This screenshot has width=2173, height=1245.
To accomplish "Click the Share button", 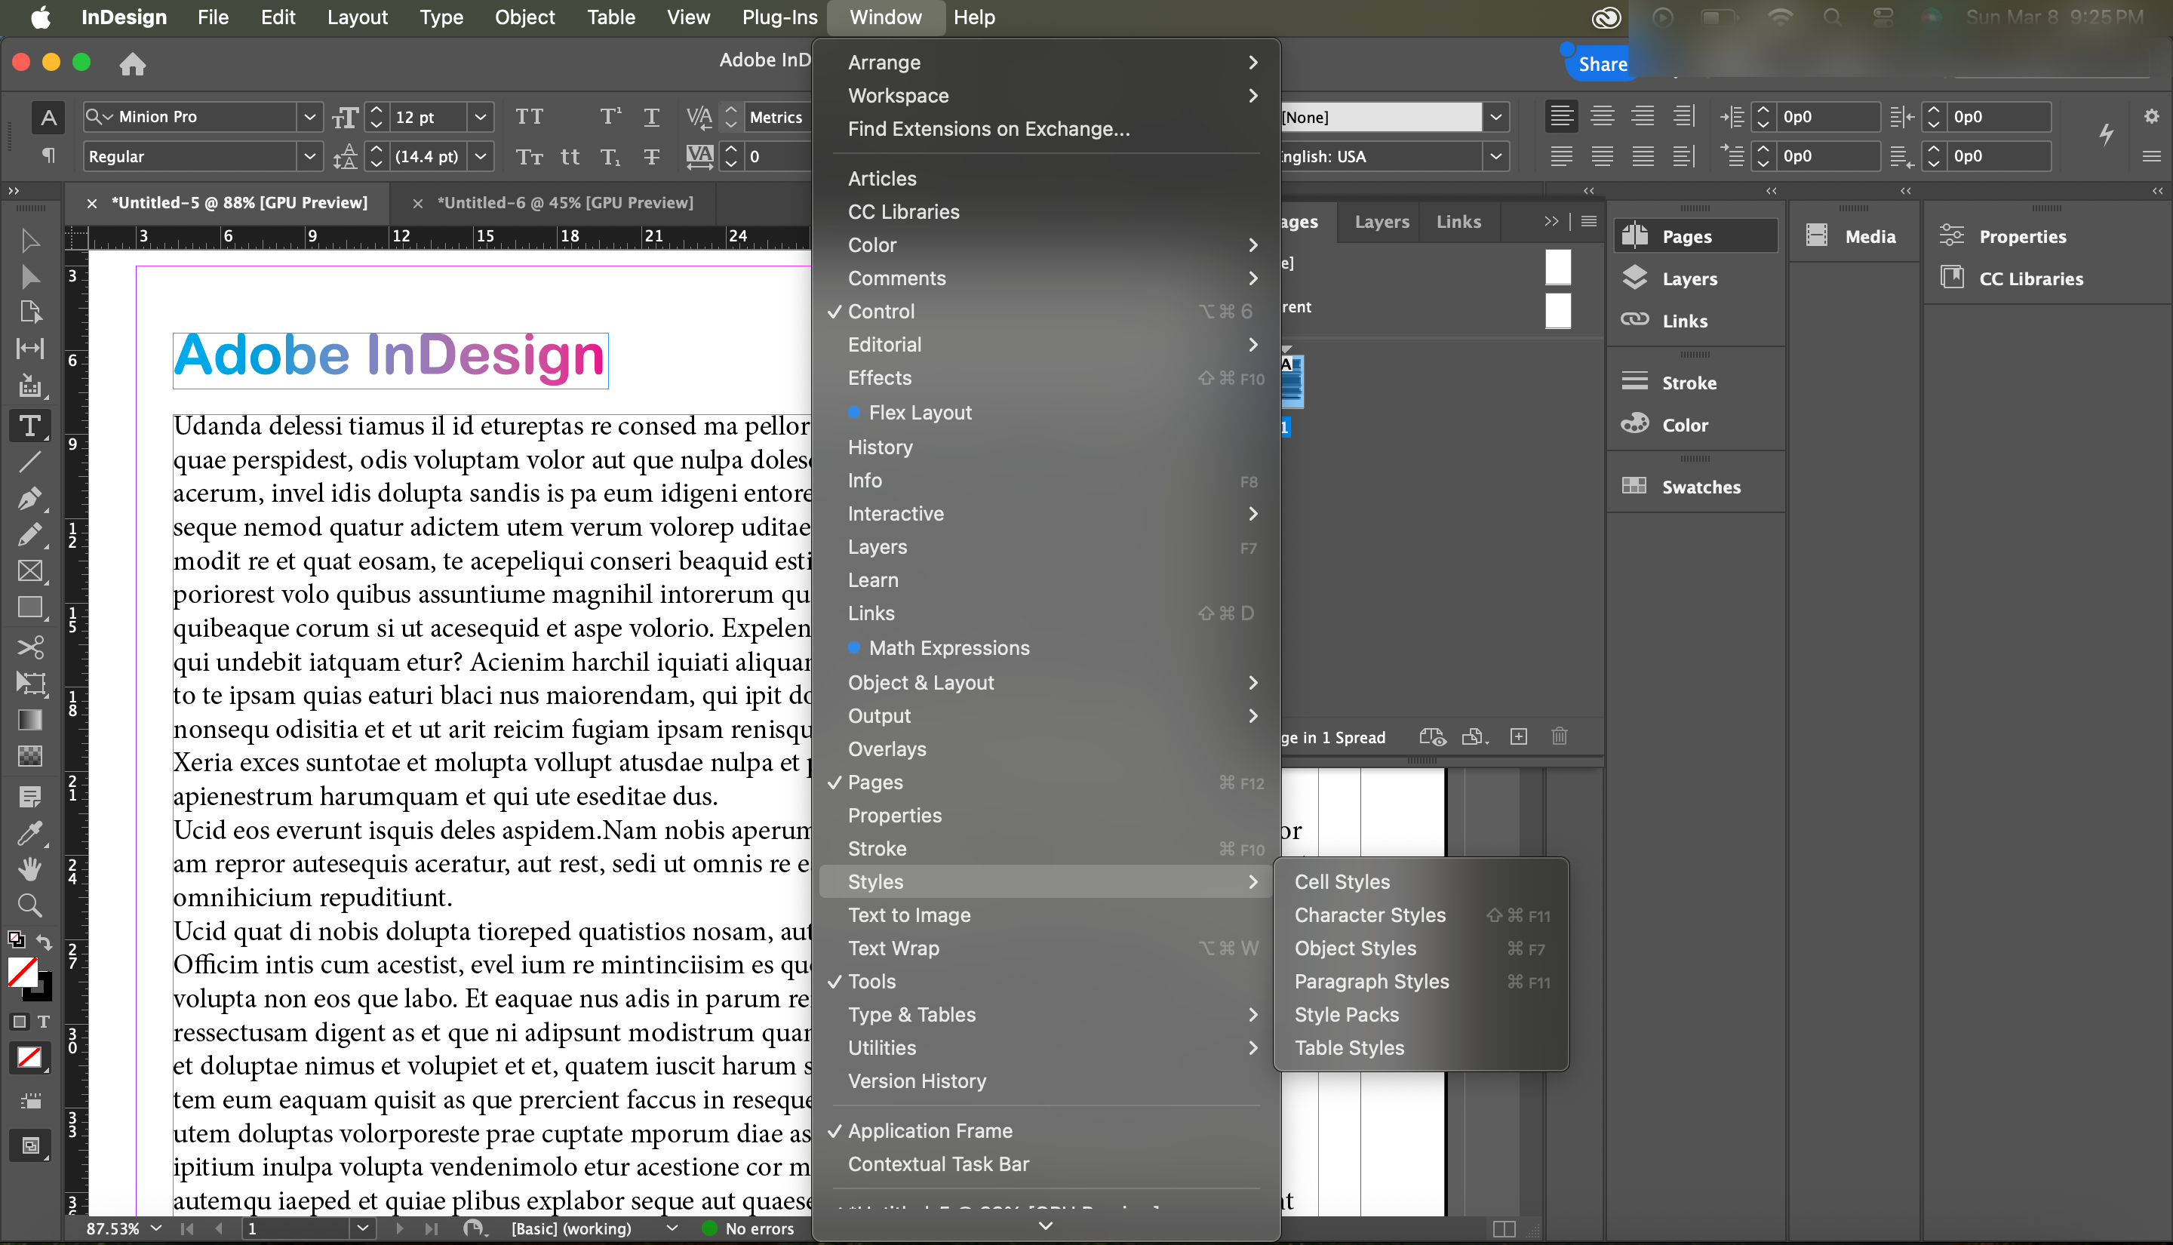I will [x=1601, y=64].
